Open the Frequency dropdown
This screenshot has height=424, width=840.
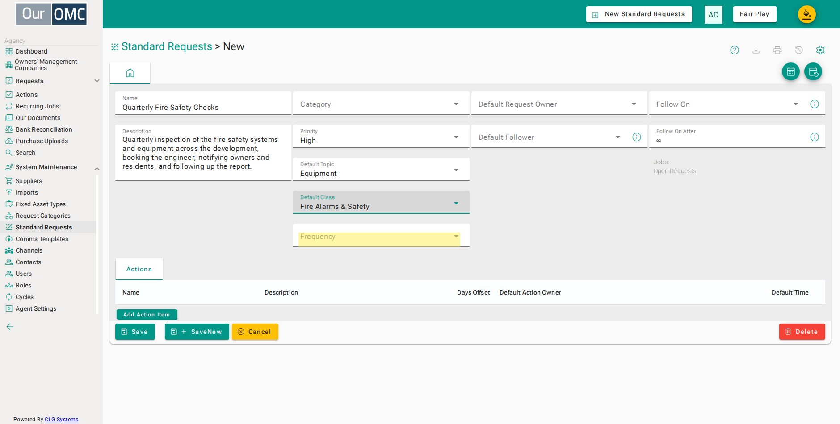point(381,236)
